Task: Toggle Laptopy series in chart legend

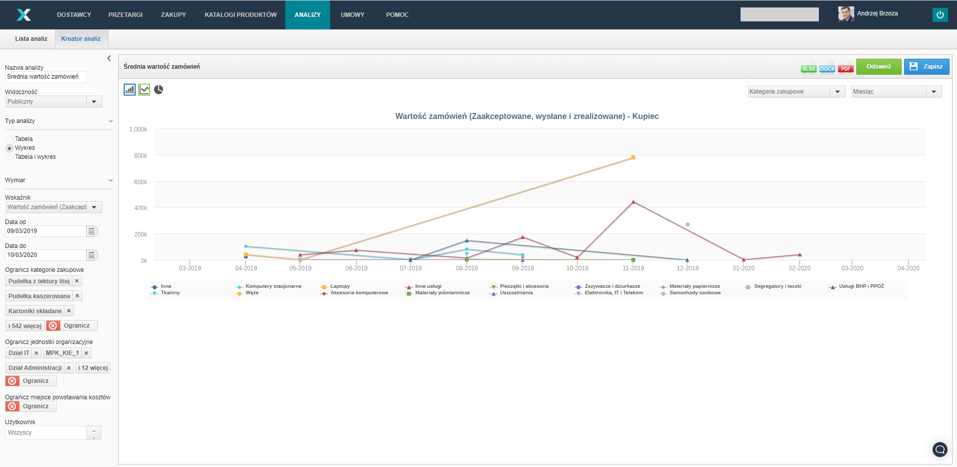Action: [x=340, y=286]
